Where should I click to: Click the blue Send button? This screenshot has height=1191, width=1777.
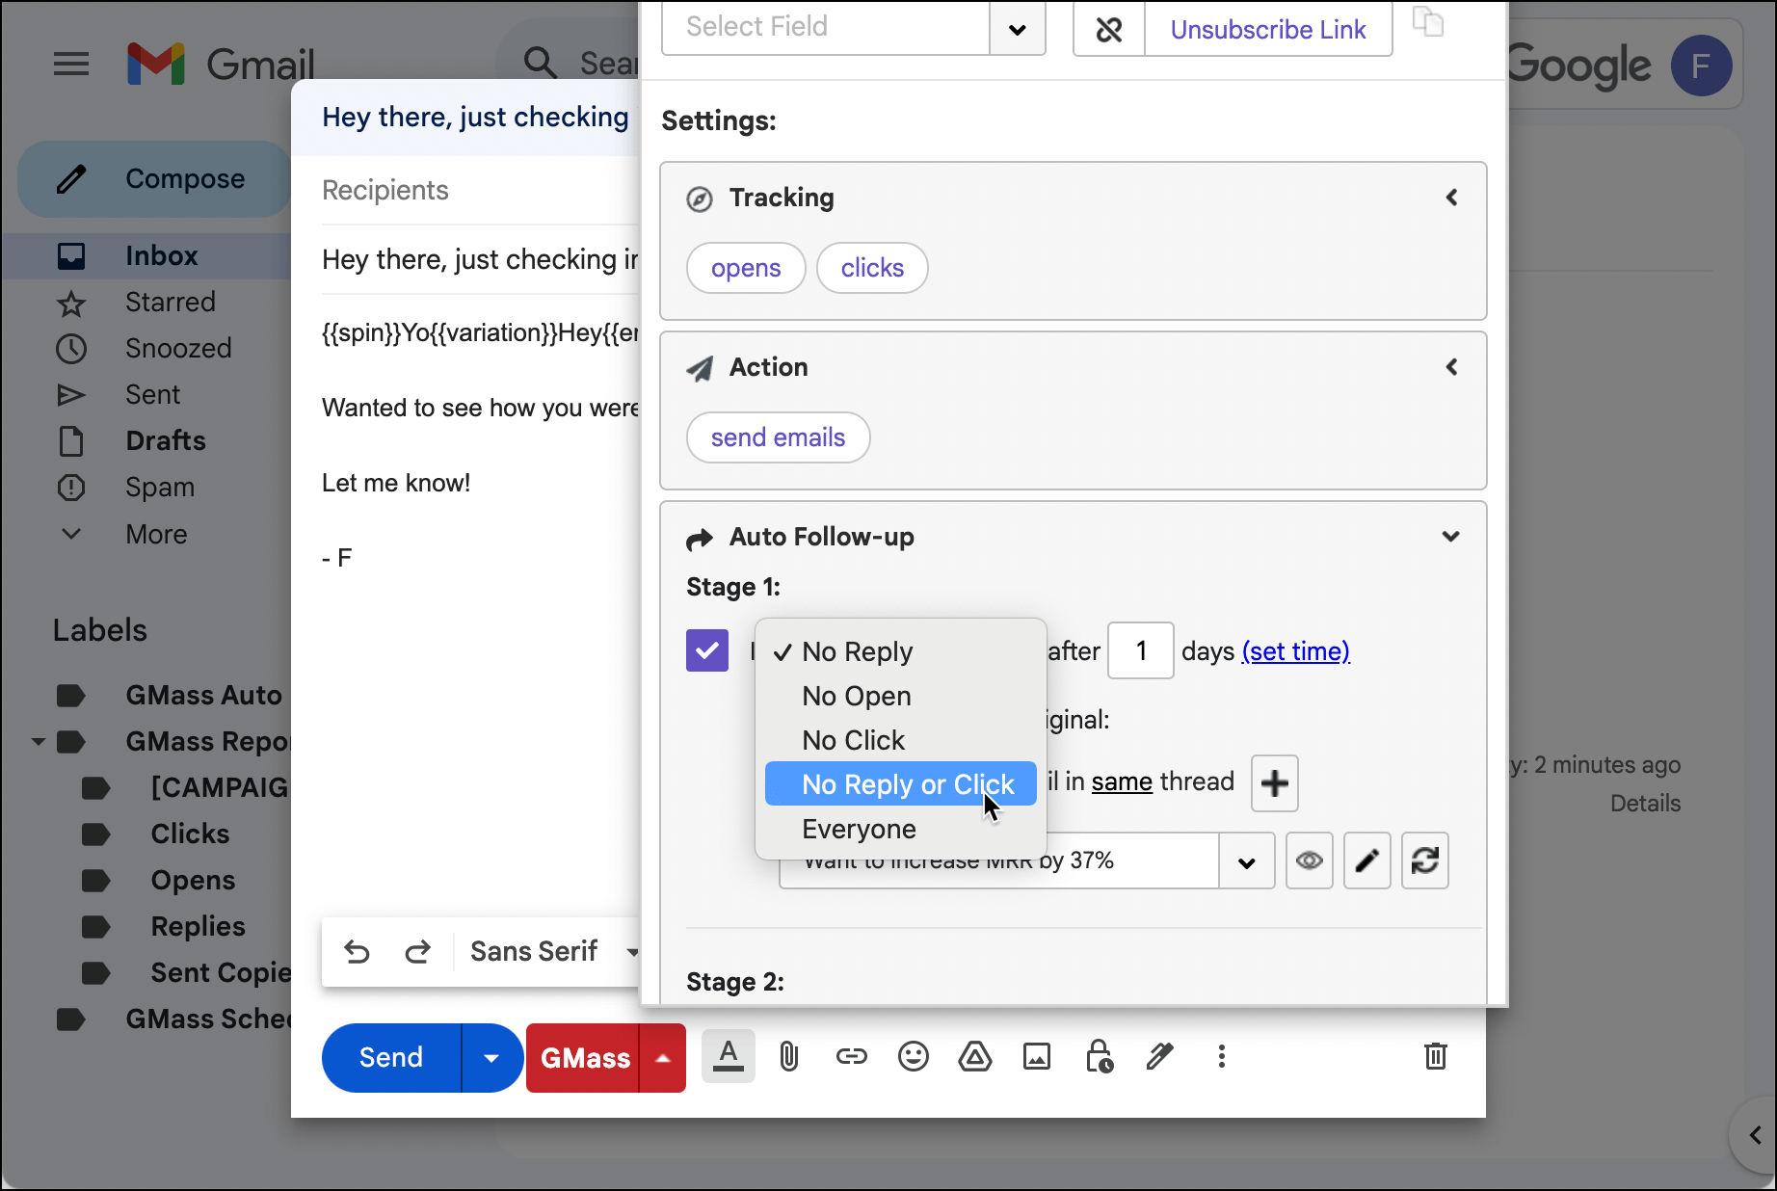[391, 1058]
